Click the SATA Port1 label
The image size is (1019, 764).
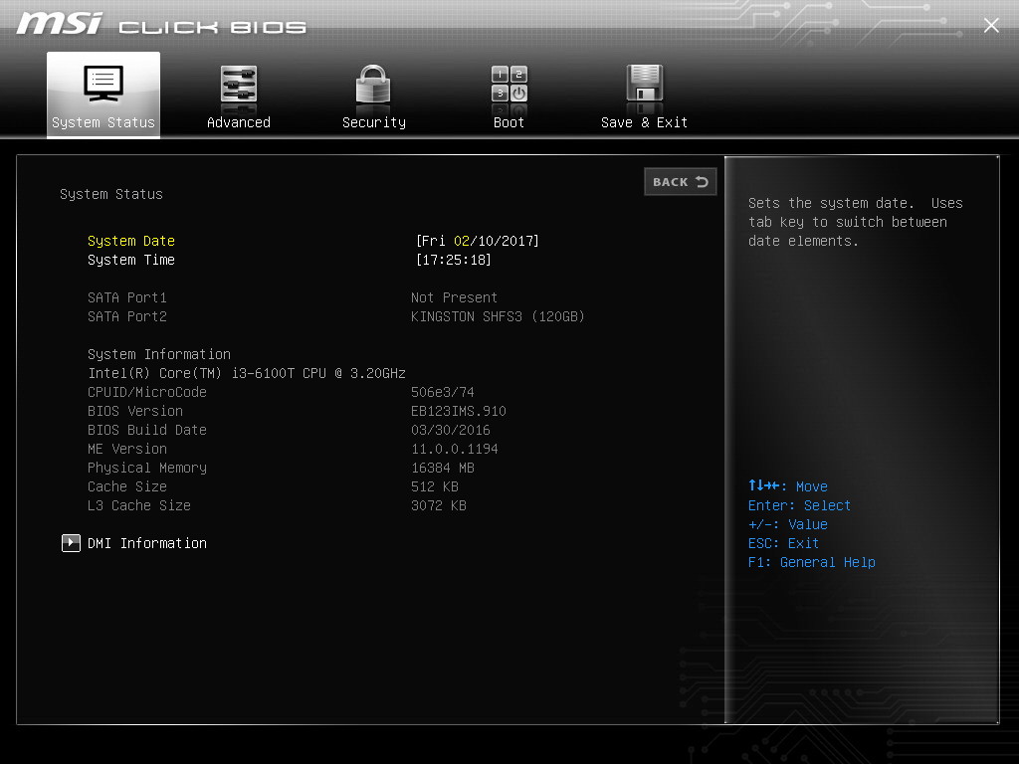[127, 297]
